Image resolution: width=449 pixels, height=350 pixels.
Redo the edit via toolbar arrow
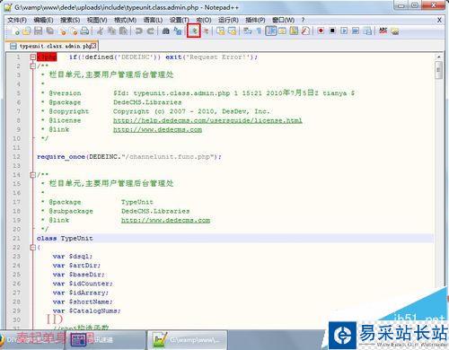click(x=151, y=31)
